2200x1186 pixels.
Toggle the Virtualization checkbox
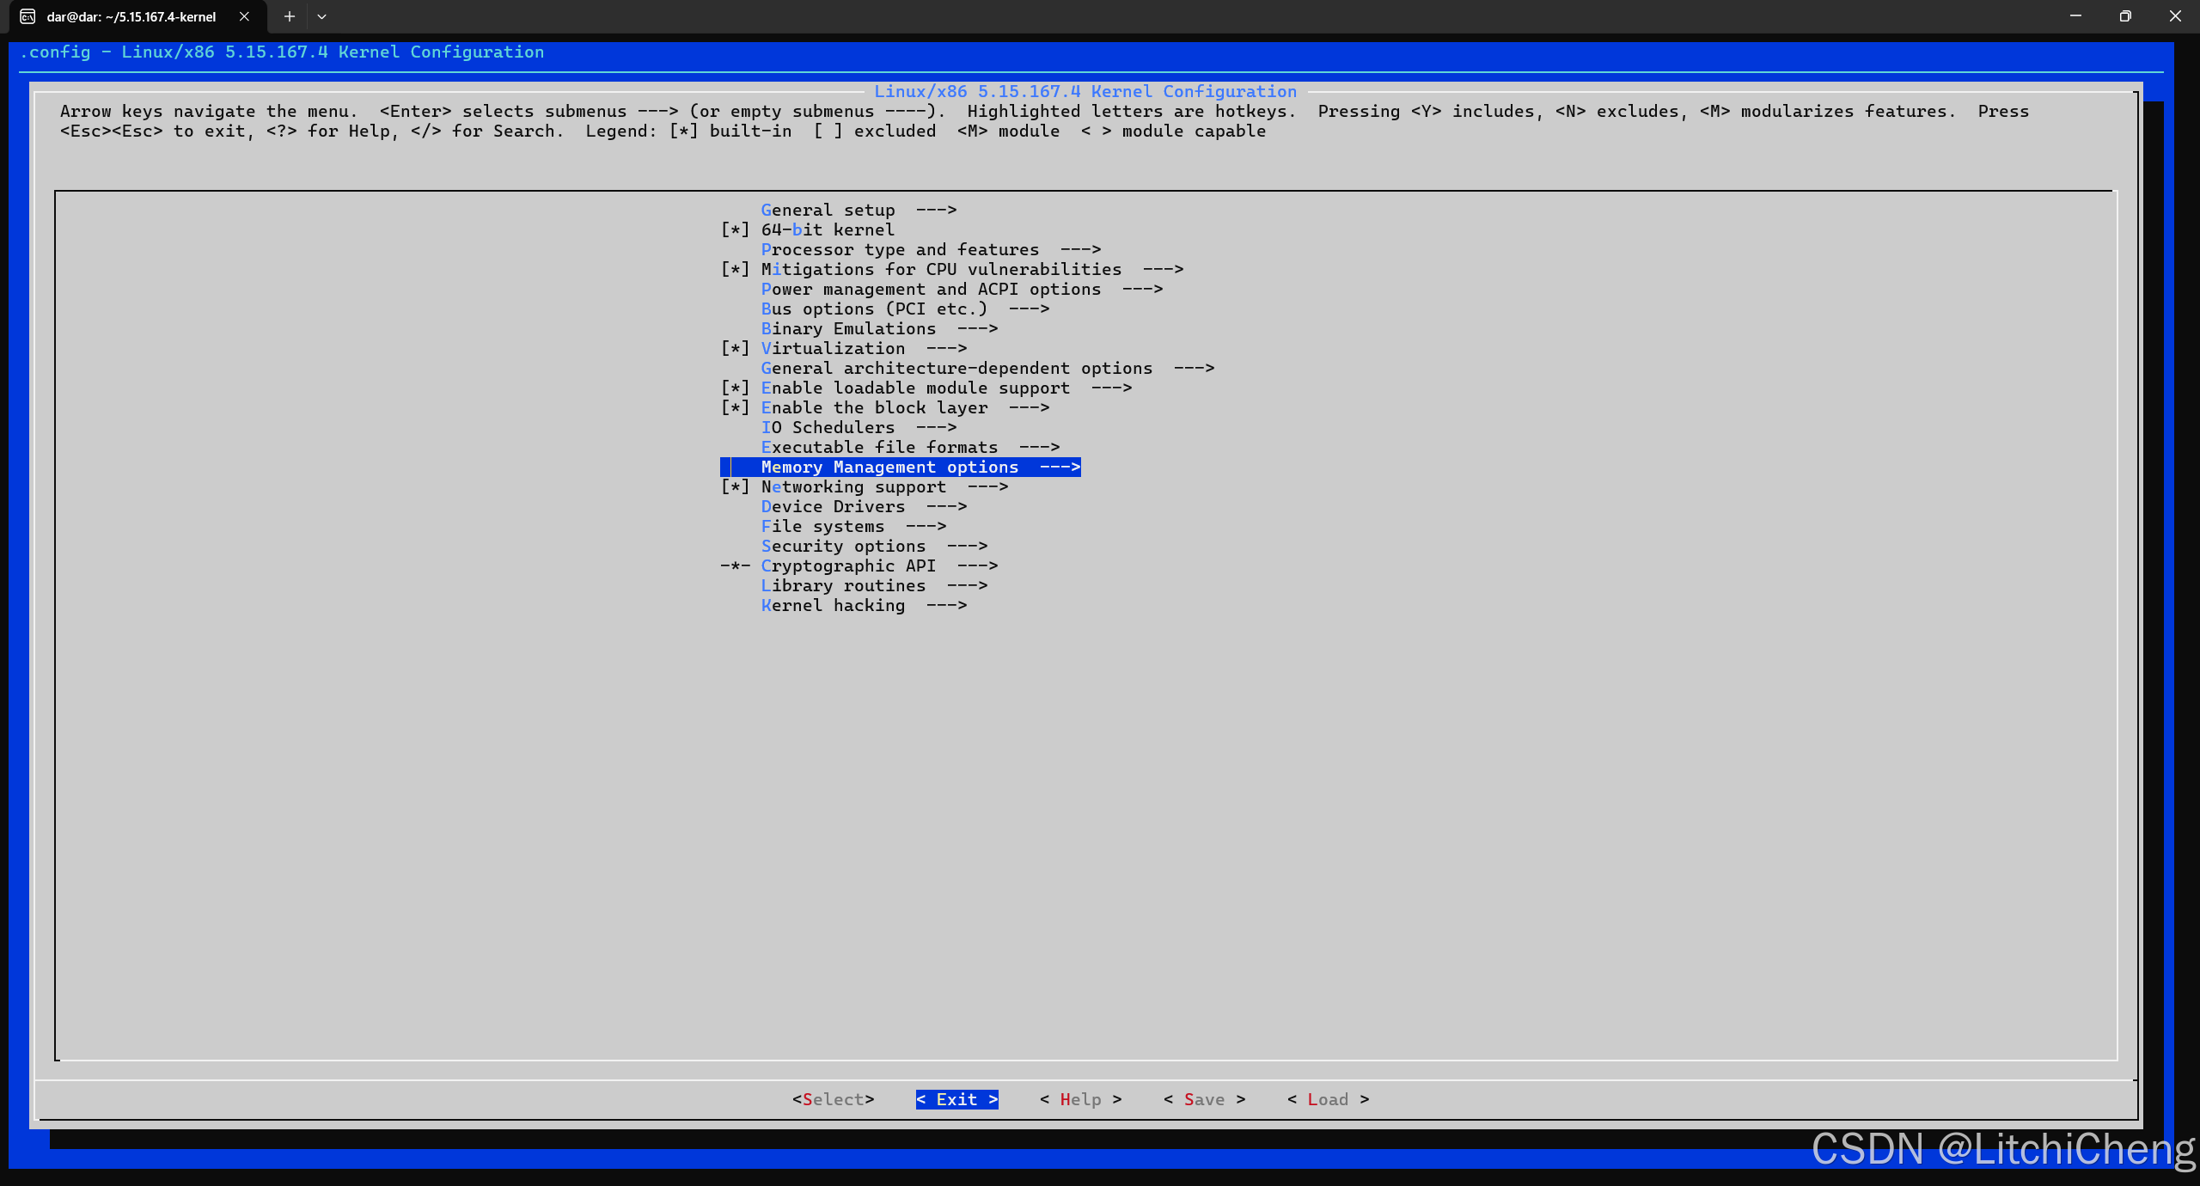click(x=735, y=348)
